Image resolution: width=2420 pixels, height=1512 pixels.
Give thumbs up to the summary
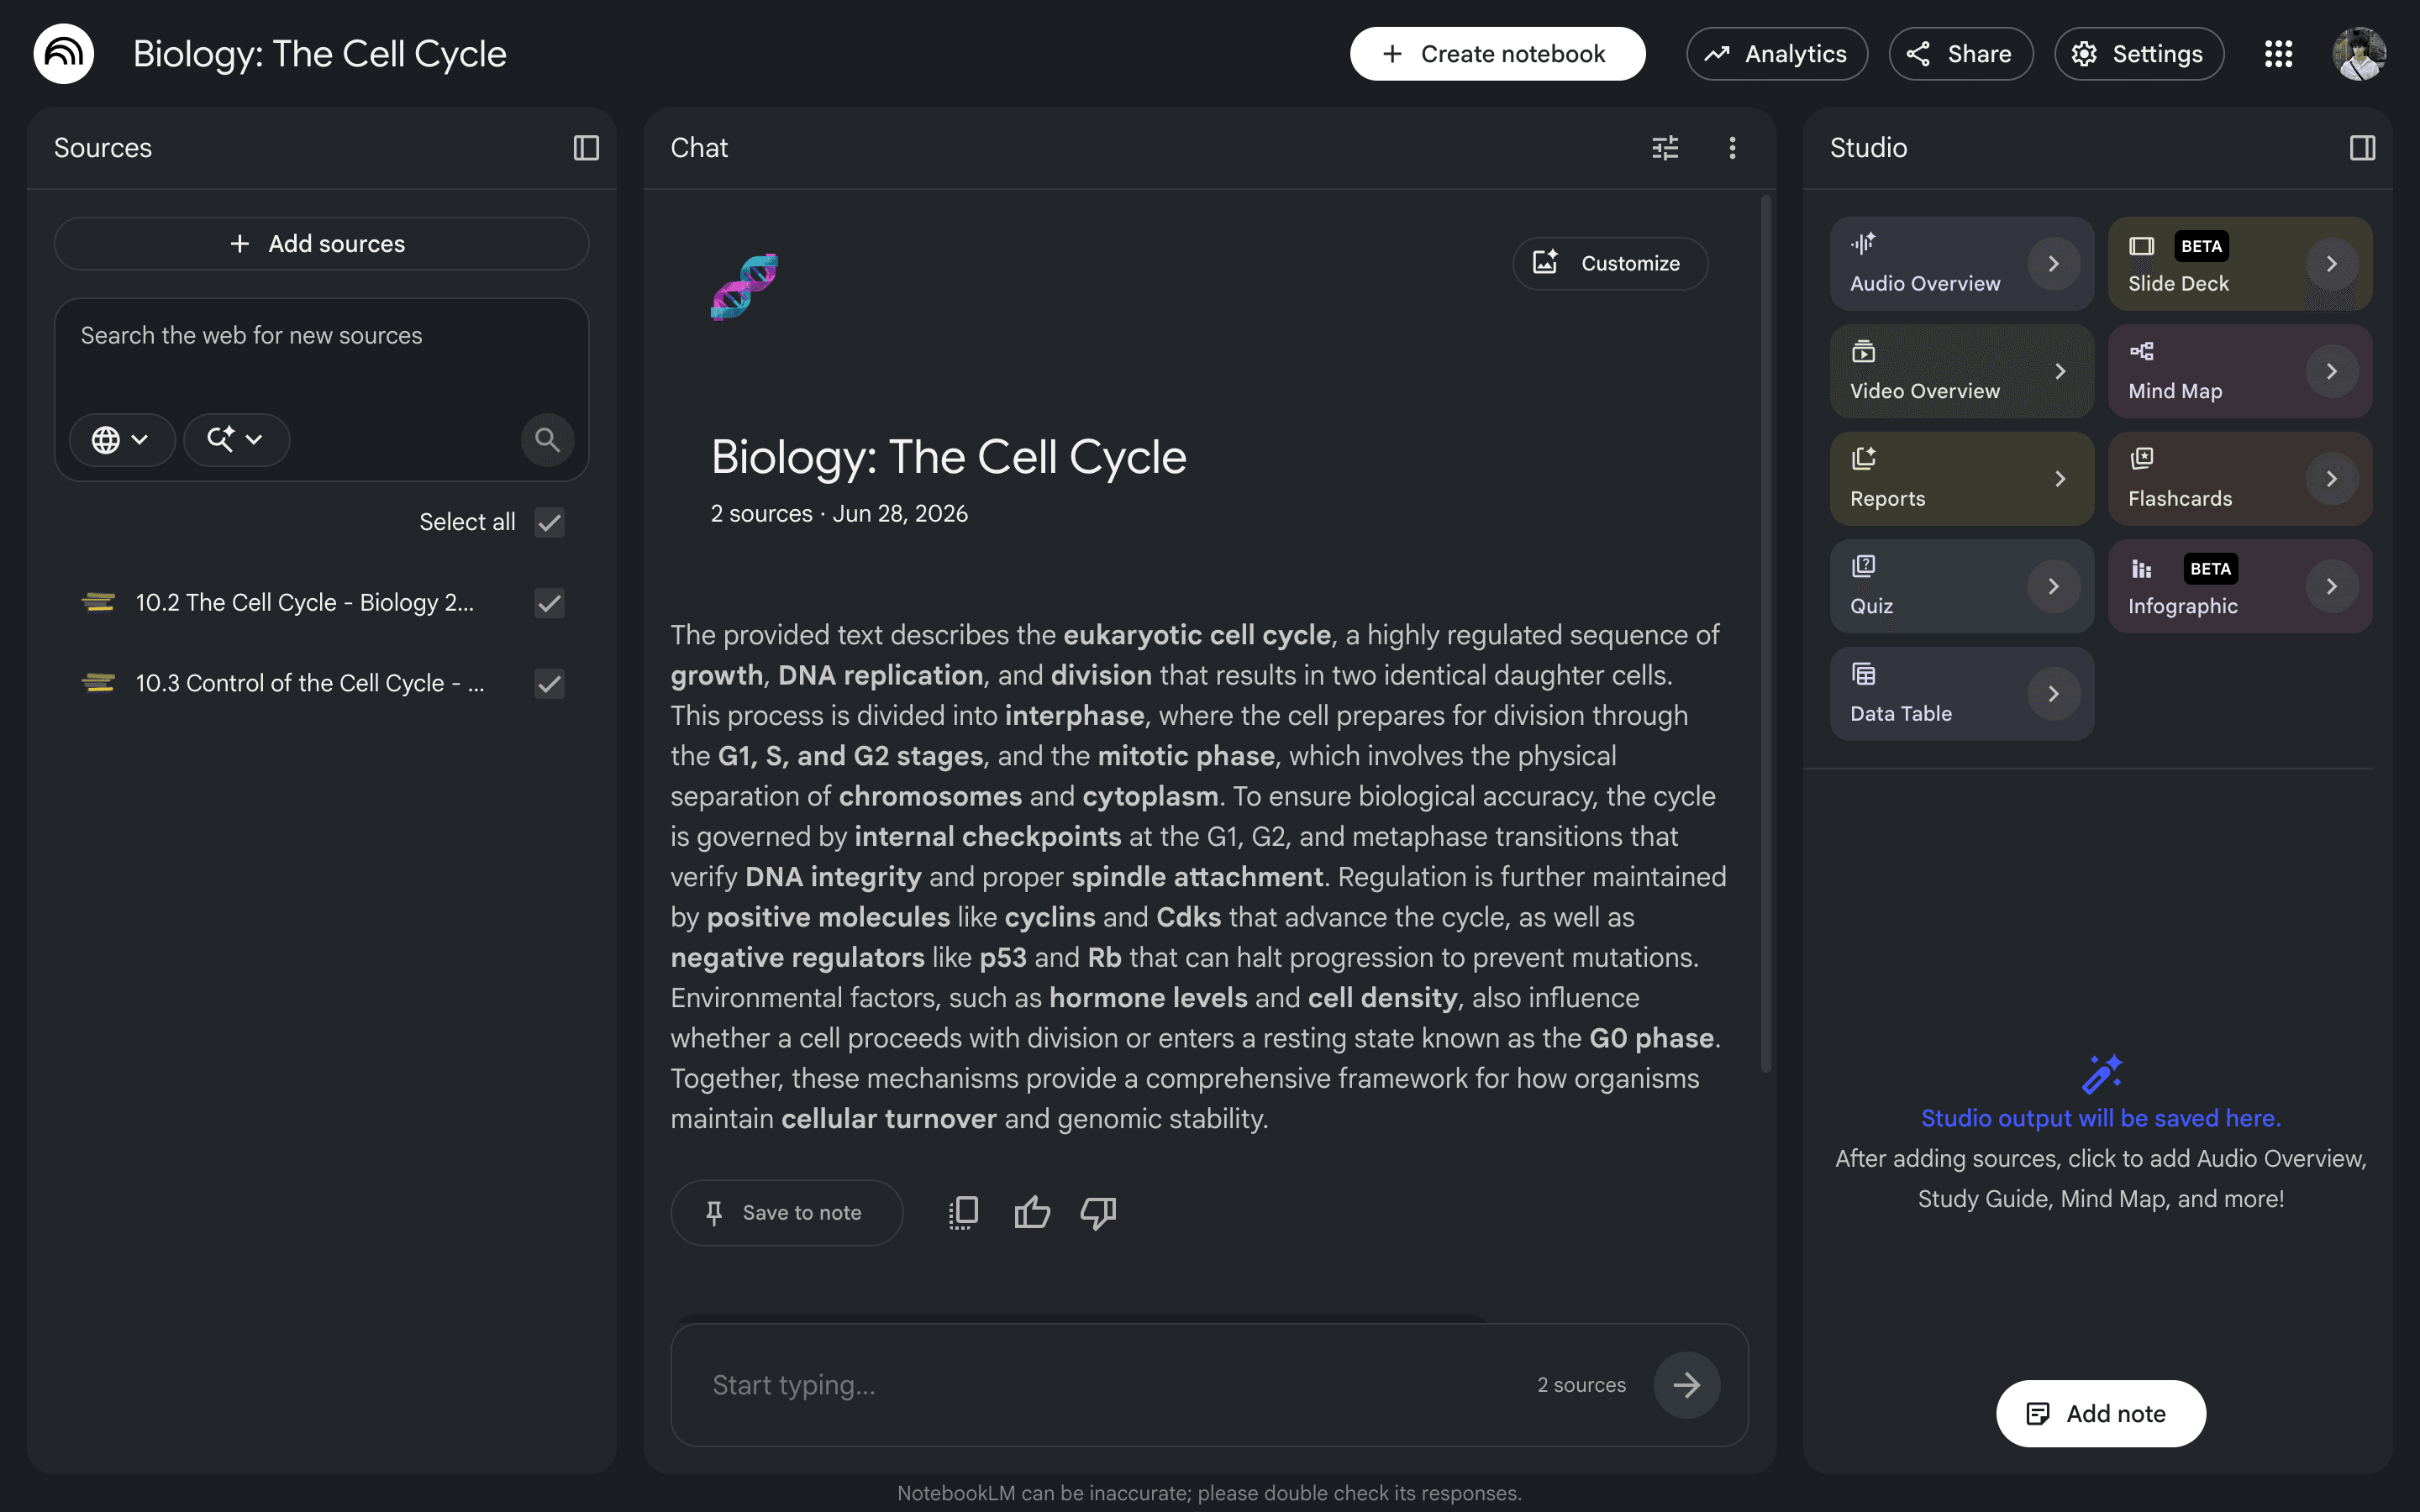(x=1032, y=1213)
